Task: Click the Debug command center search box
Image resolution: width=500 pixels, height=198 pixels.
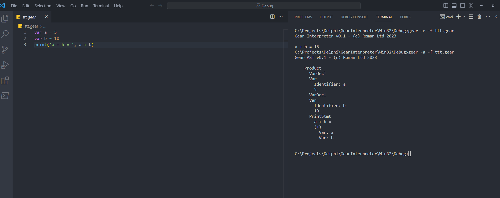Action: pos(264,6)
